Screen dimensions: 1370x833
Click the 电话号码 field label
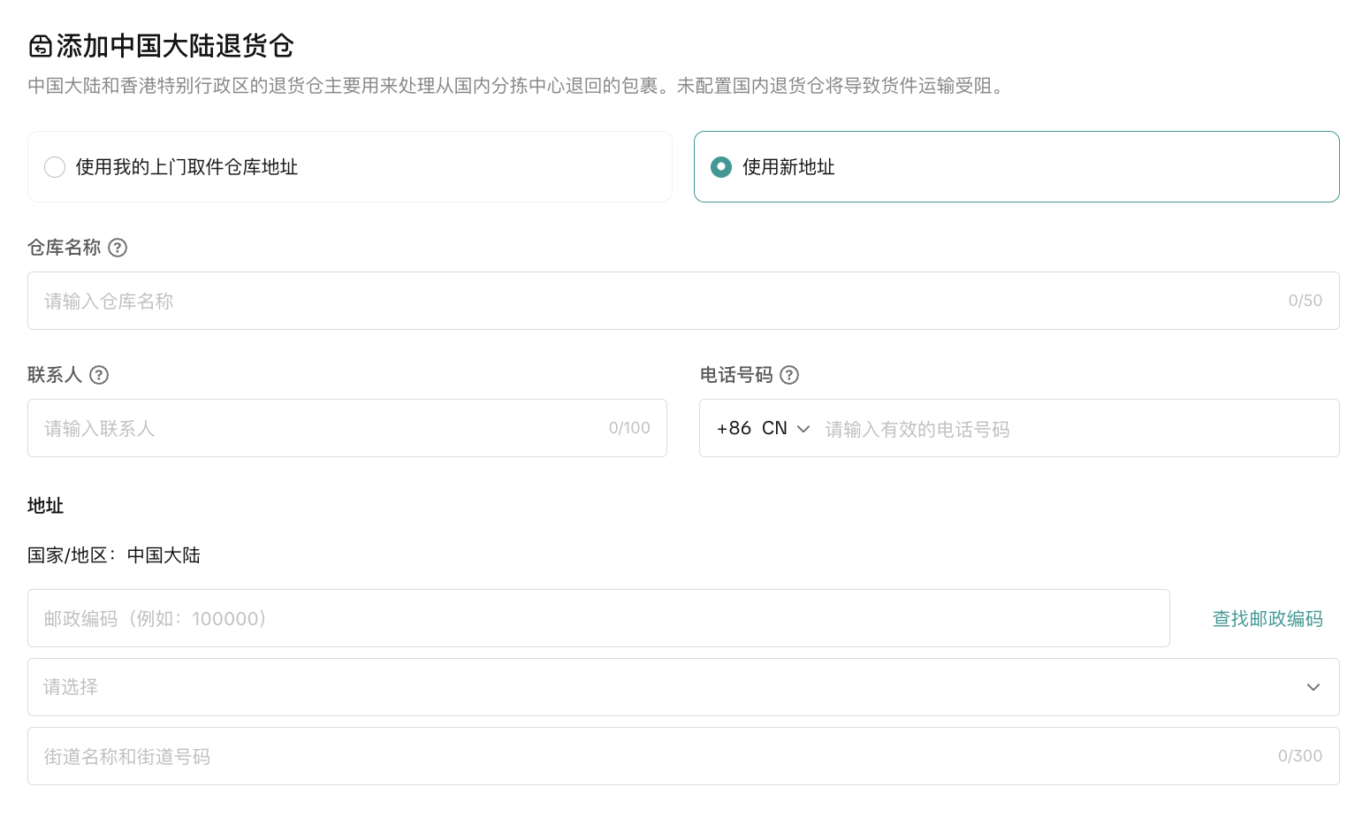tap(736, 375)
